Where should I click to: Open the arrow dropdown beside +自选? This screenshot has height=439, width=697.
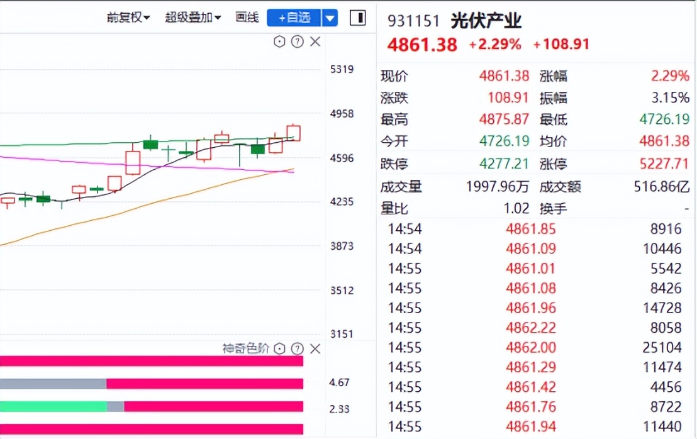point(330,18)
